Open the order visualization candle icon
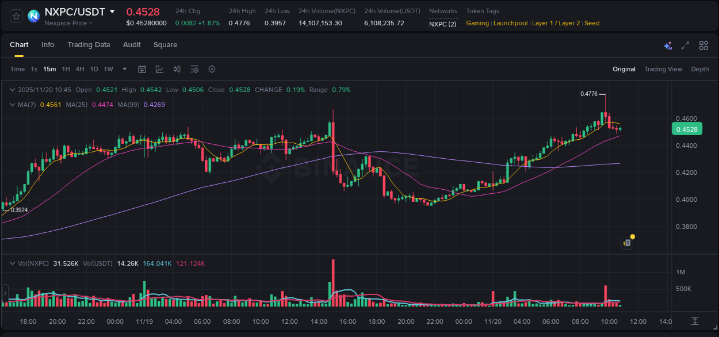This screenshot has width=719, height=337. pos(178,69)
